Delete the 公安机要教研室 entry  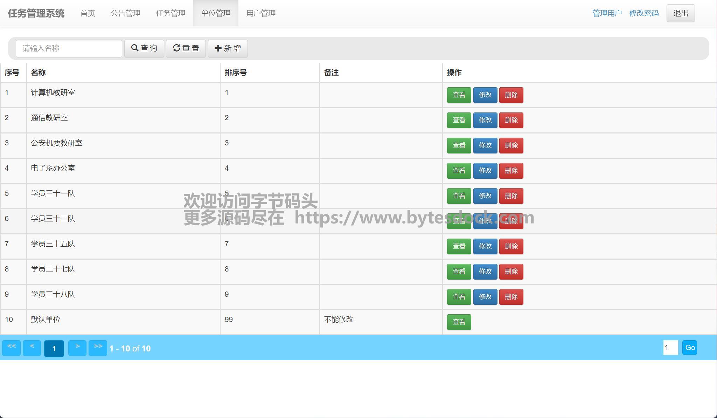(x=511, y=145)
